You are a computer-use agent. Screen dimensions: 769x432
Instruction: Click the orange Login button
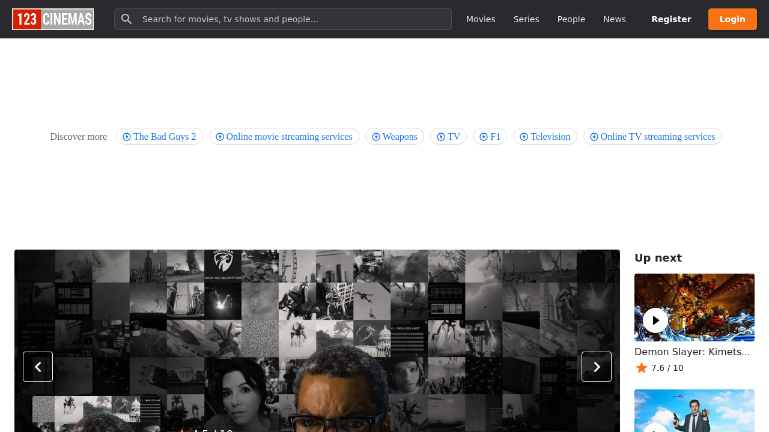point(732,19)
